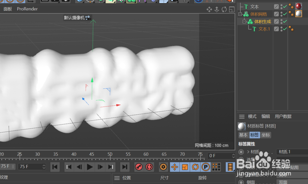Expand the 材质 parameter chevron
Viewport: 308px width, 184px height.
248,152
